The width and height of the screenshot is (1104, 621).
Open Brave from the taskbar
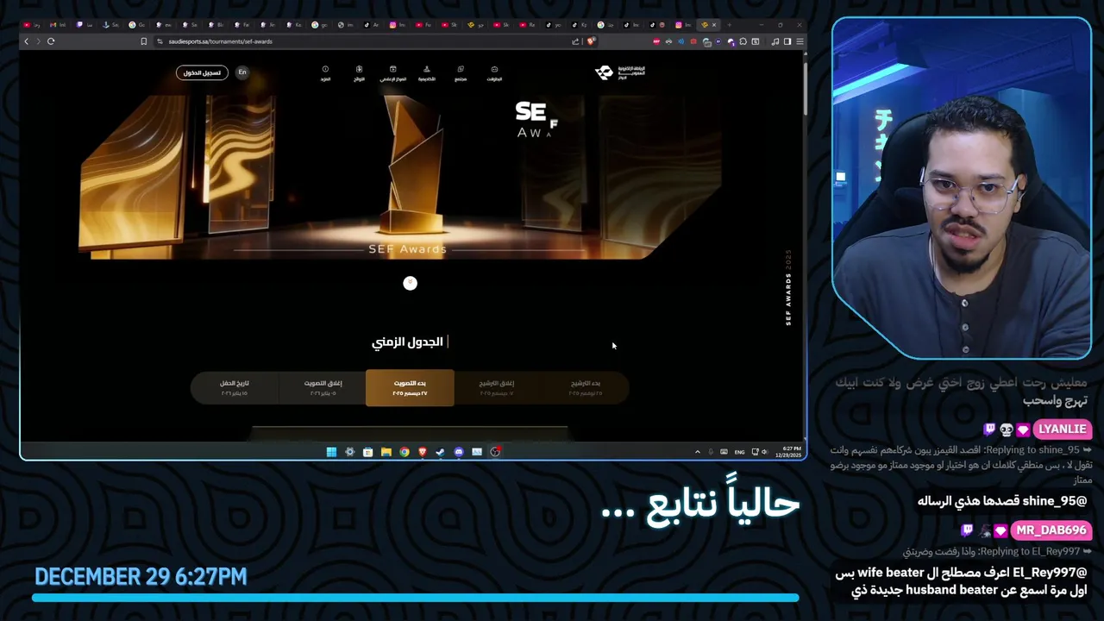[422, 452]
